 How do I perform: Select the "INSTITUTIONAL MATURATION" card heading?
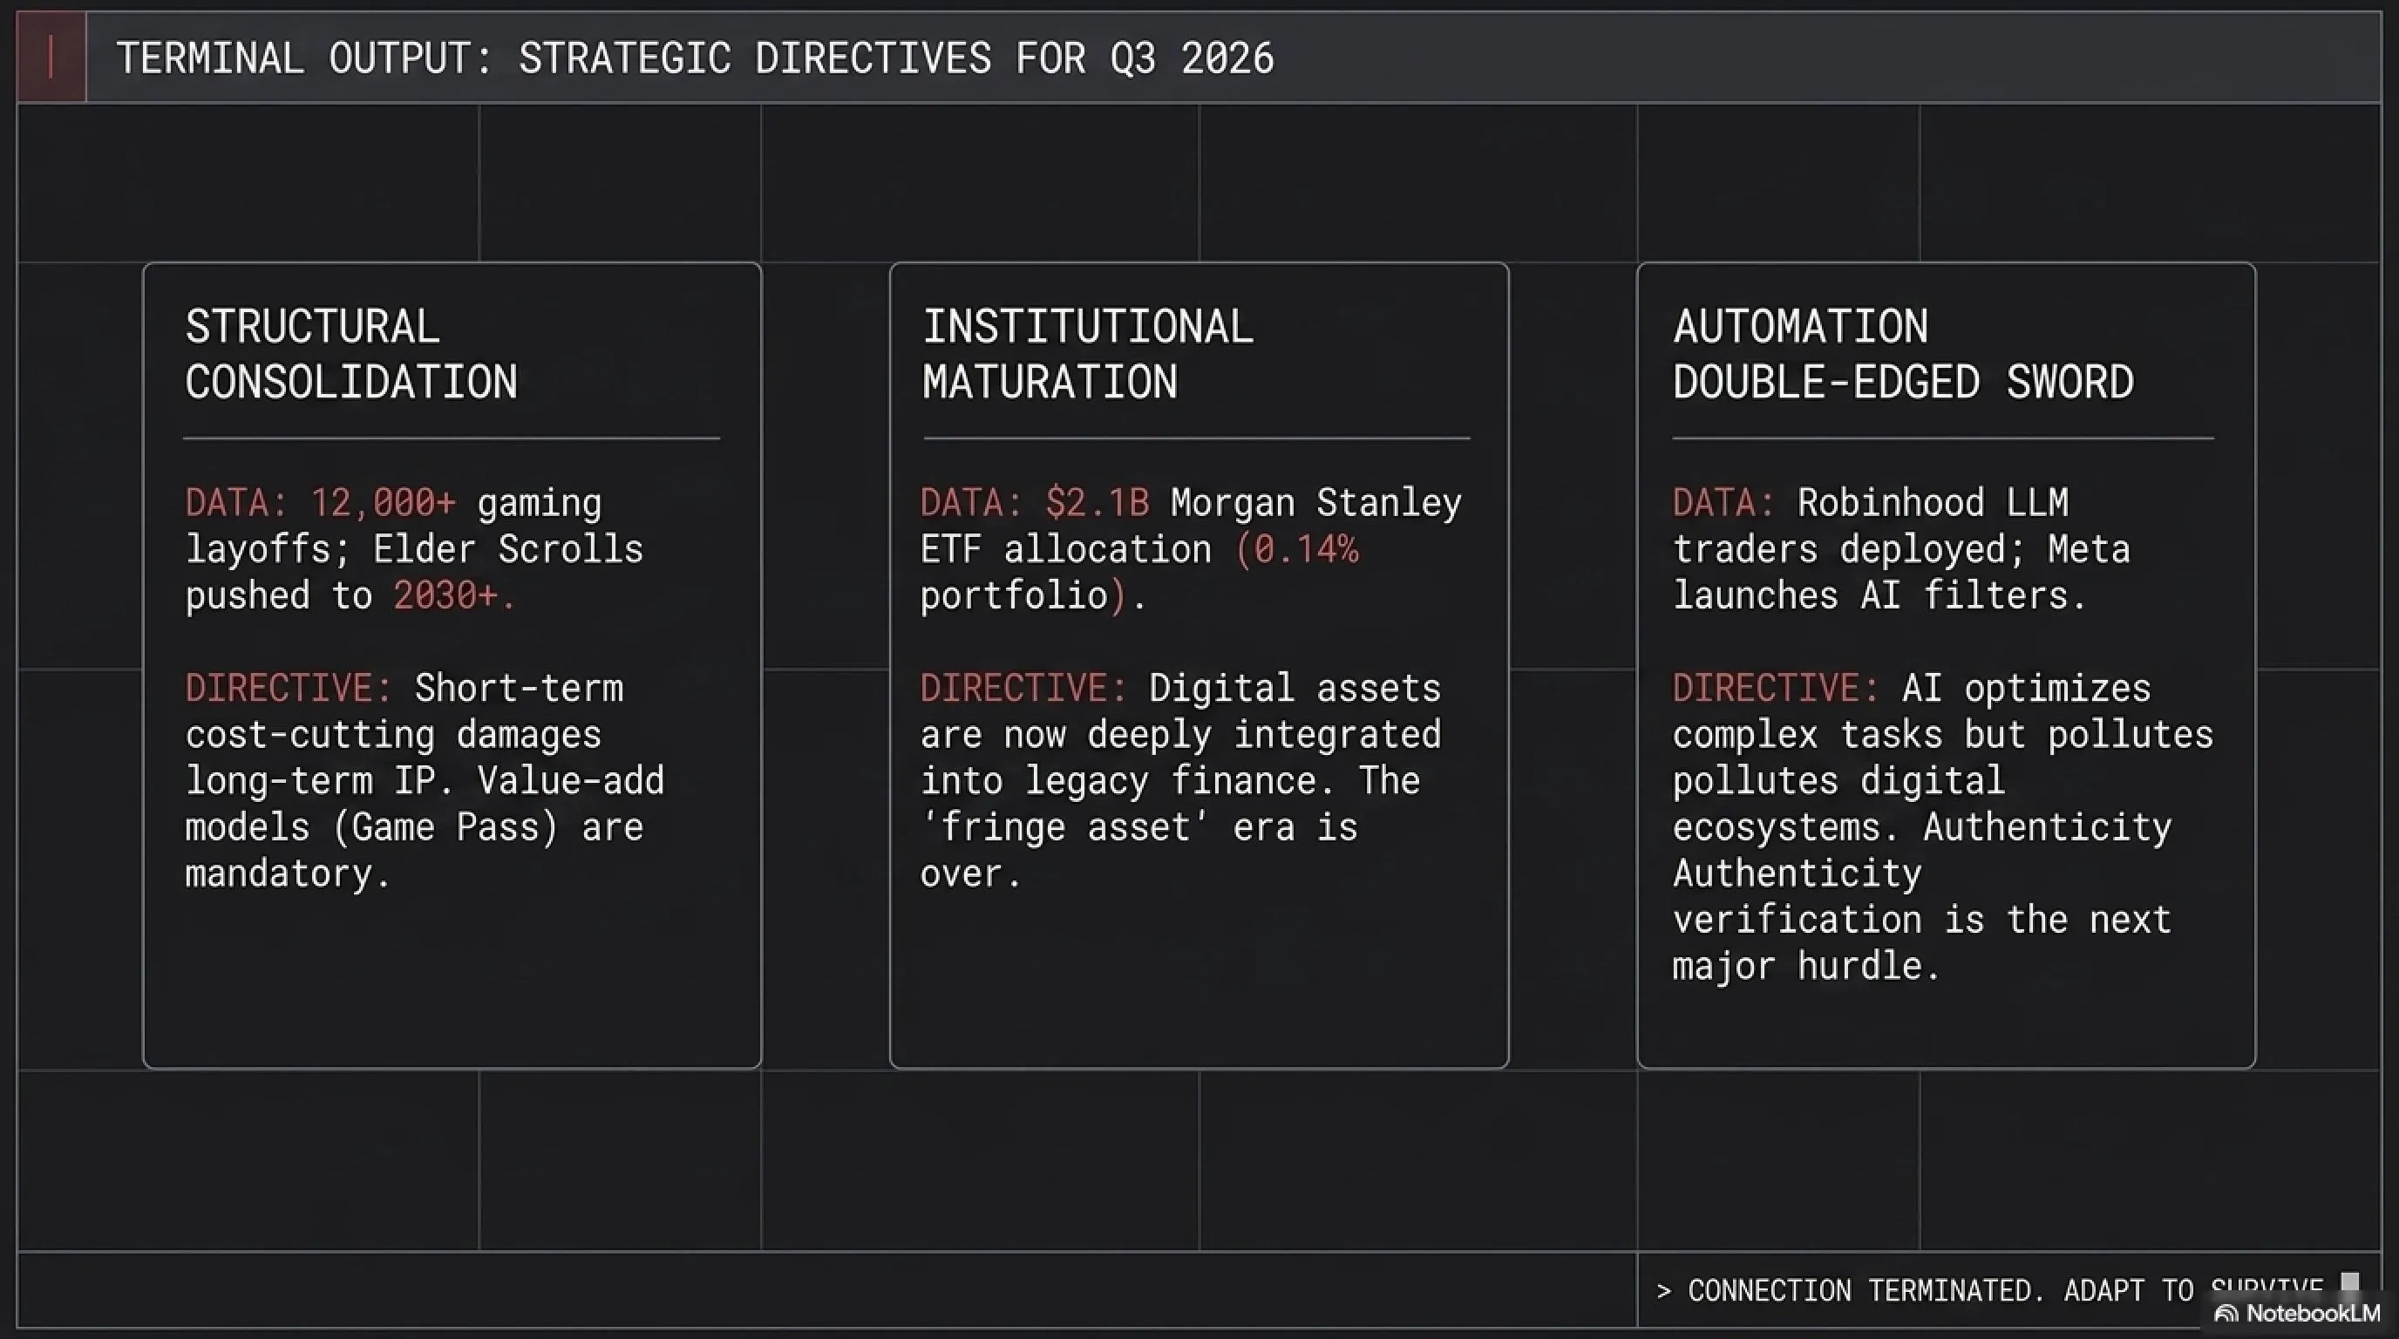pos(1088,355)
